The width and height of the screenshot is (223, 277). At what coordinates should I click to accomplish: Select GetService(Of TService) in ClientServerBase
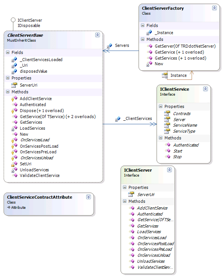(x=58, y=117)
